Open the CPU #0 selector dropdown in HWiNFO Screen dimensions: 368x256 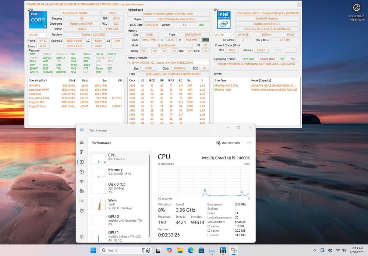[37, 35]
